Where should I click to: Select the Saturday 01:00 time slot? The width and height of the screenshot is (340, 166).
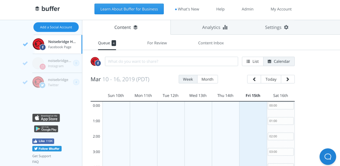point(280,121)
